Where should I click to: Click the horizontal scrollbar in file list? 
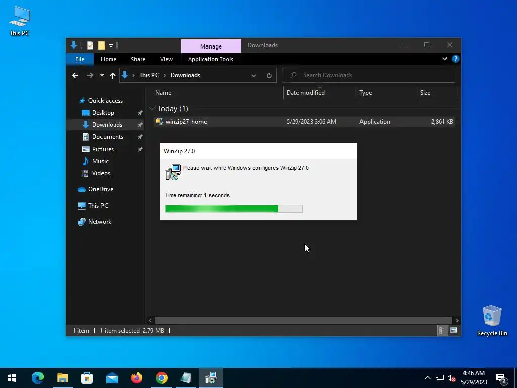coord(303,320)
